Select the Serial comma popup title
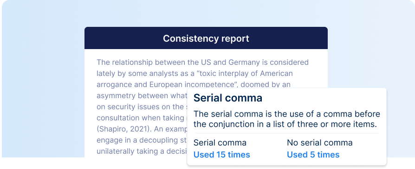Screen dimensions: 415x169 click(x=228, y=98)
